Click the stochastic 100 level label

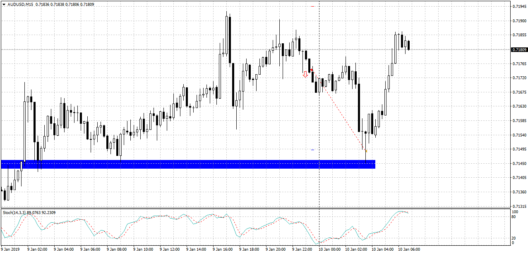[x=516, y=212]
